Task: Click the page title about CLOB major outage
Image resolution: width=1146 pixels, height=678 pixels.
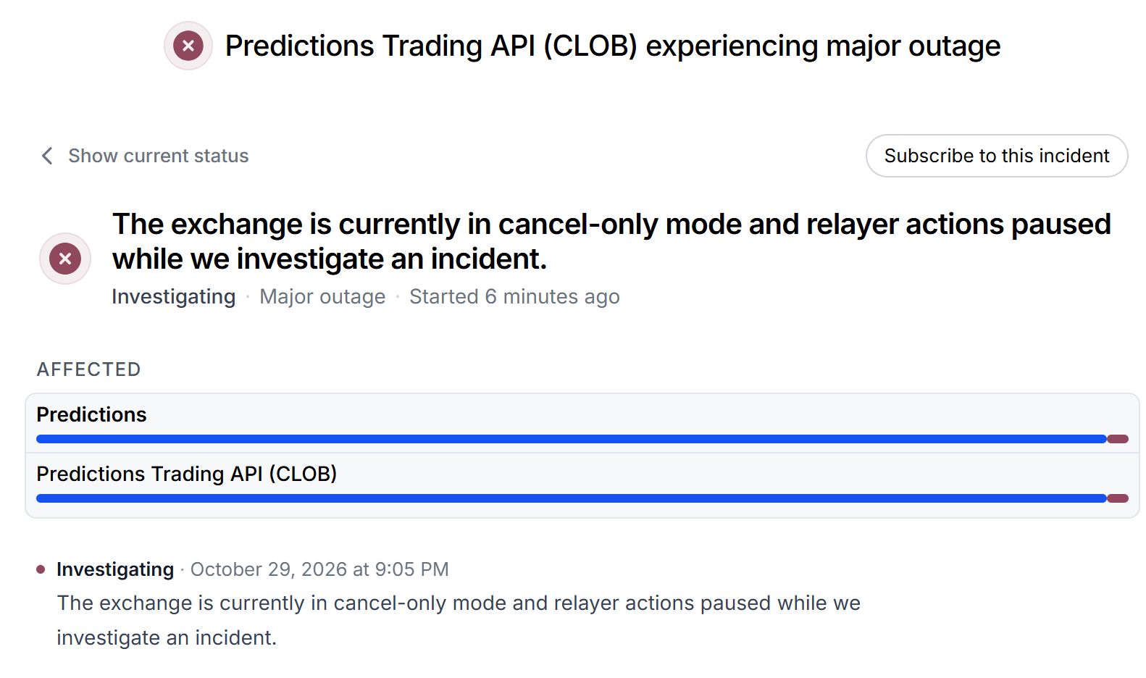Action: coord(613,46)
